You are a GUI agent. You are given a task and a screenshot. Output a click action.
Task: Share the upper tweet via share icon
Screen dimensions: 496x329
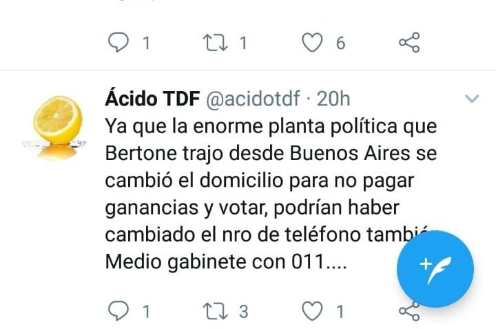(409, 43)
